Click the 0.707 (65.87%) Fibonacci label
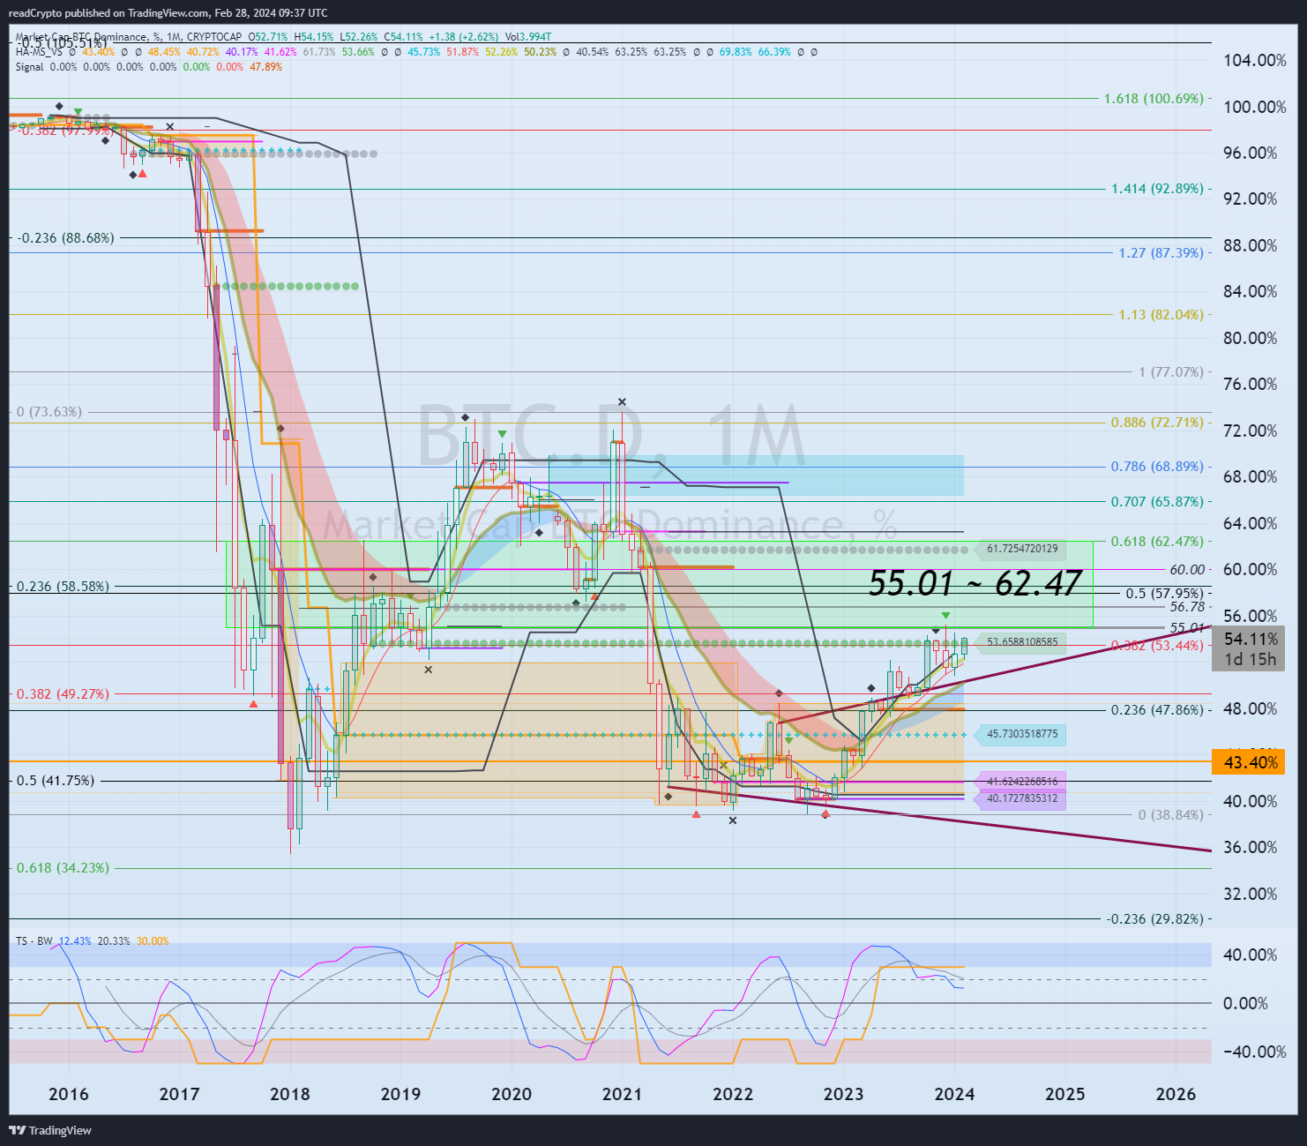The width and height of the screenshot is (1307, 1146). (x=1157, y=501)
